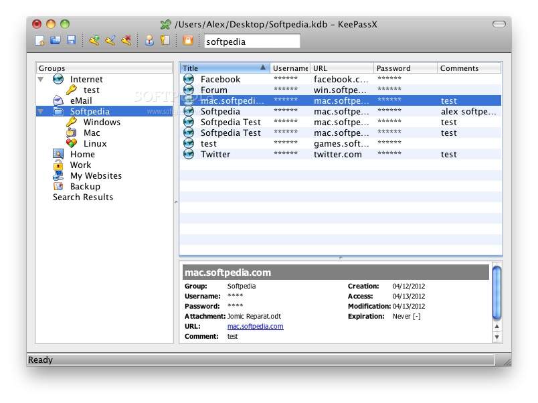This screenshot has height=403, width=538.
Task: Collapse the Internet group tree
Action: pos(41,79)
